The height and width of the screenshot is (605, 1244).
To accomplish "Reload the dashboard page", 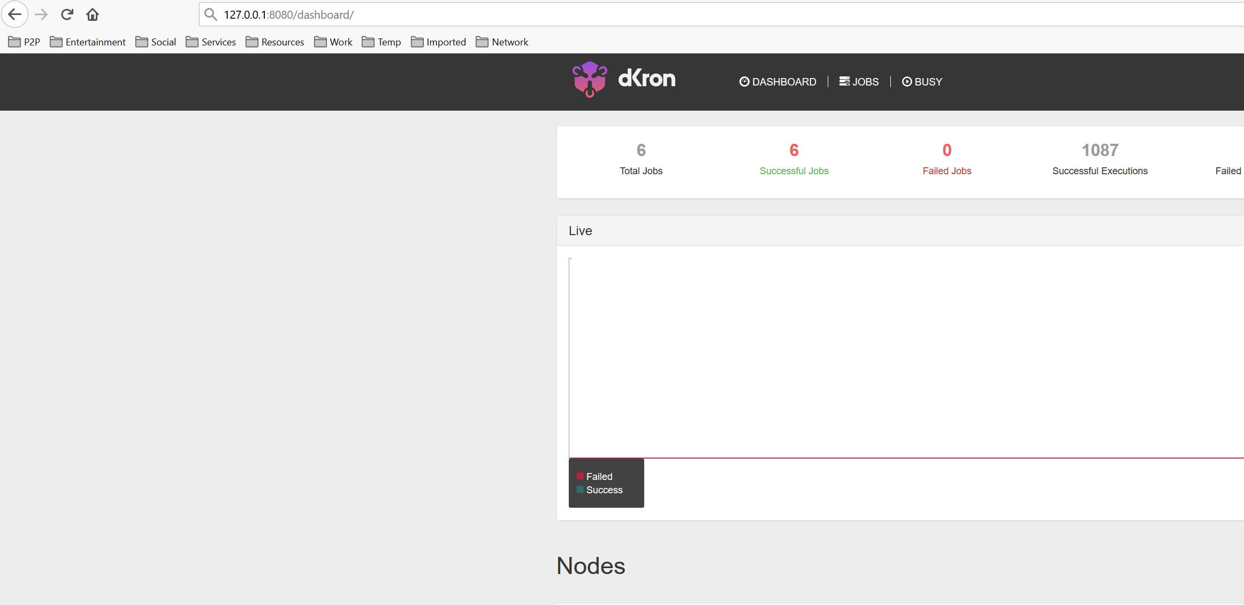I will pos(66,14).
